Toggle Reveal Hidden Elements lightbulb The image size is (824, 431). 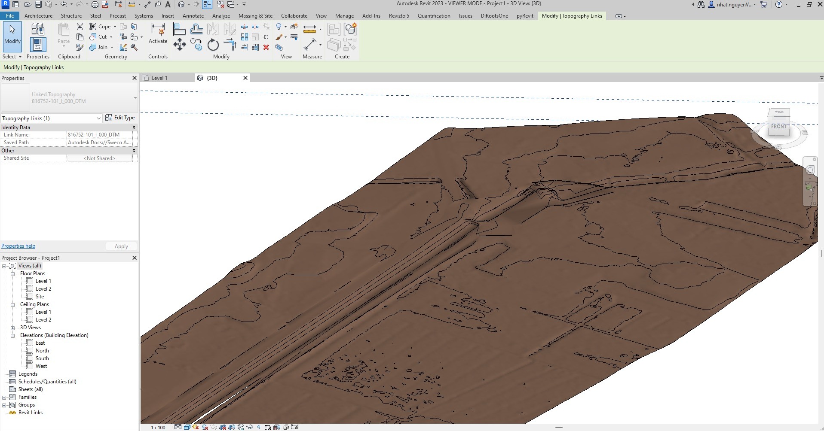259,427
